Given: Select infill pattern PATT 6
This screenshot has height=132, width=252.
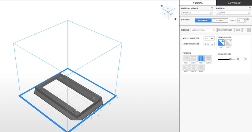Looking at the screenshot, I should 201,67.
